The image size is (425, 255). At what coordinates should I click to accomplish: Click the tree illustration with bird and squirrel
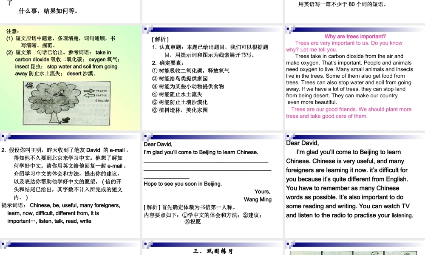click(x=67, y=103)
